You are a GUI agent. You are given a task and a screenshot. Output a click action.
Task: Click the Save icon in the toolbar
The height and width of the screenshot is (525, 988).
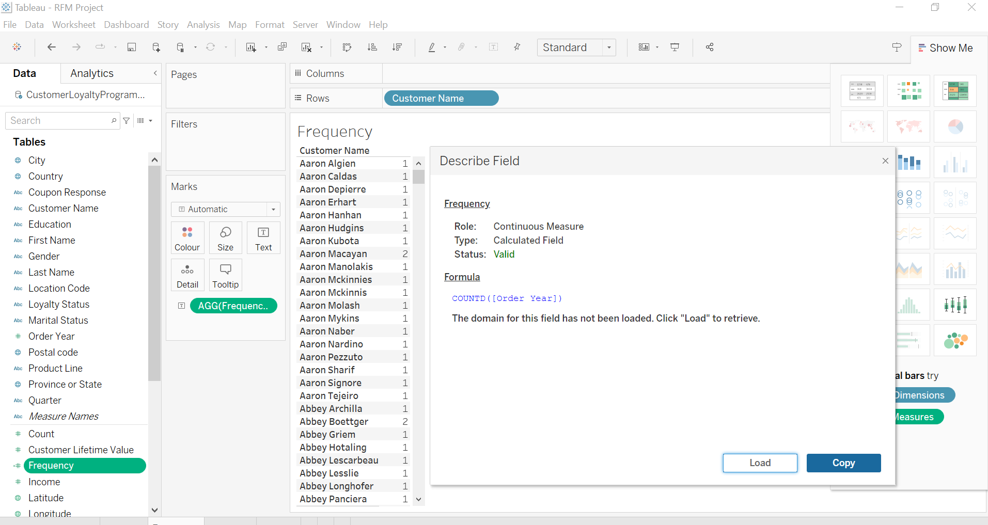[132, 47]
